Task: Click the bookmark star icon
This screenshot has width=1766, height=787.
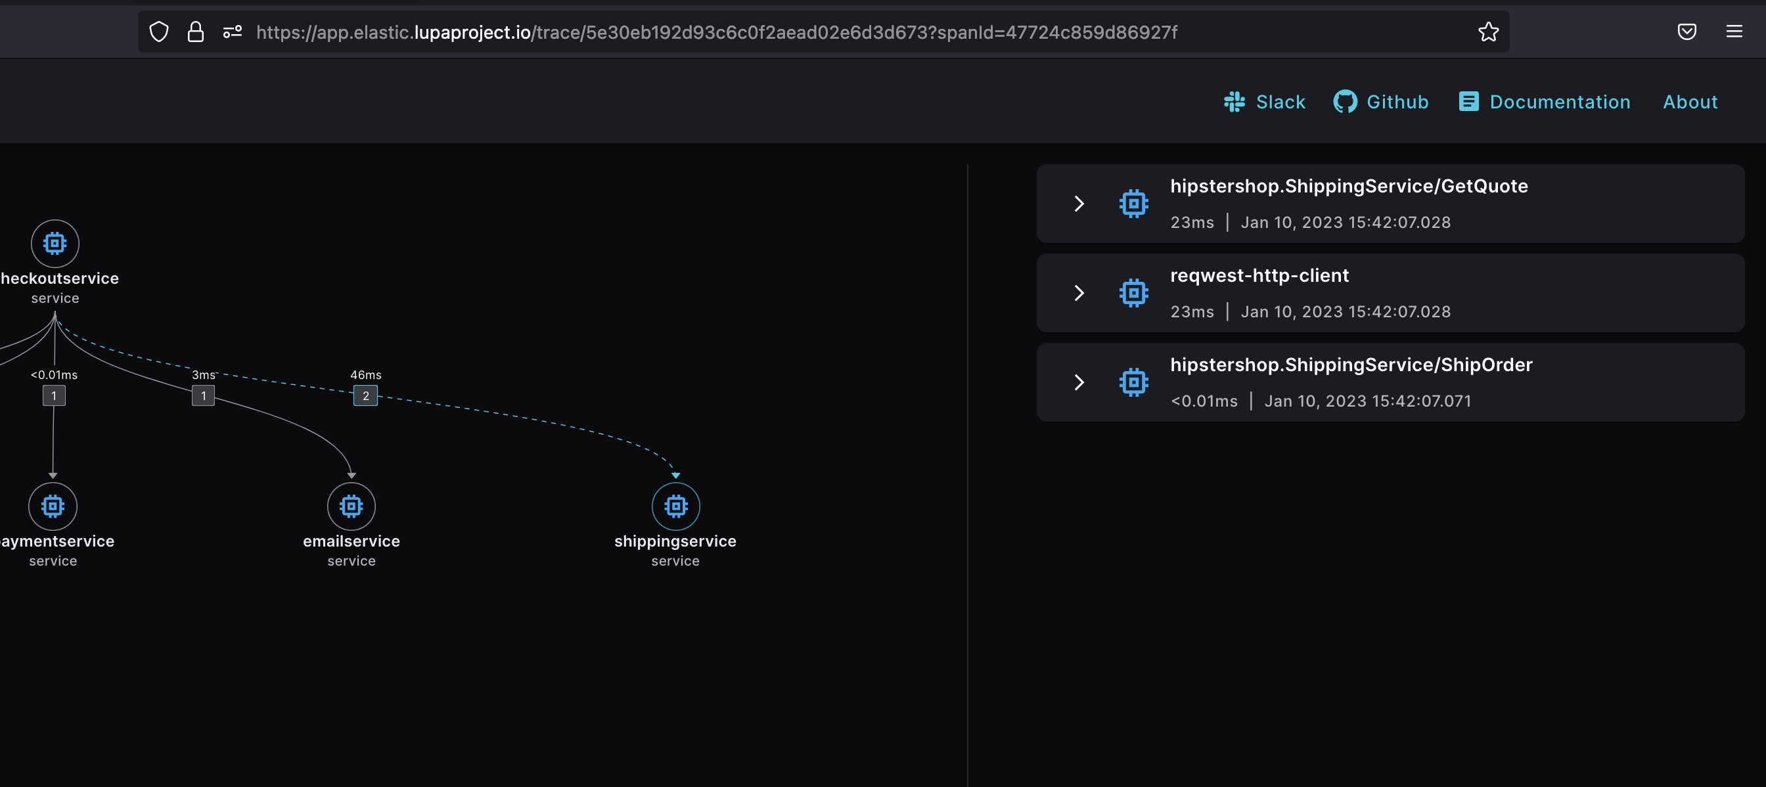Action: (1487, 32)
